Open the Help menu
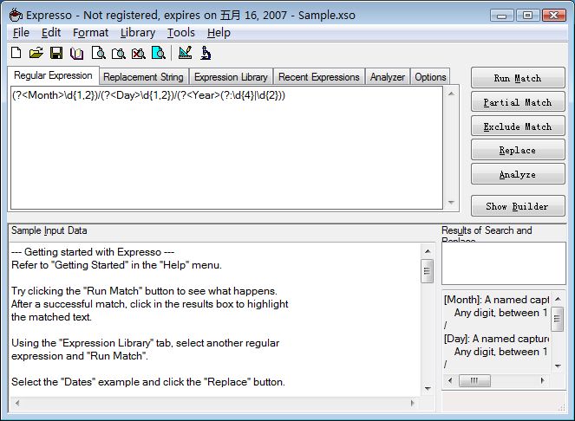 (x=219, y=33)
